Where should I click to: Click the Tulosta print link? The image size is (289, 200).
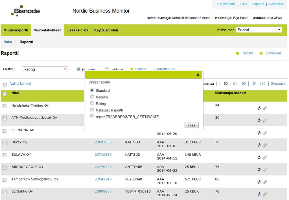(247, 53)
